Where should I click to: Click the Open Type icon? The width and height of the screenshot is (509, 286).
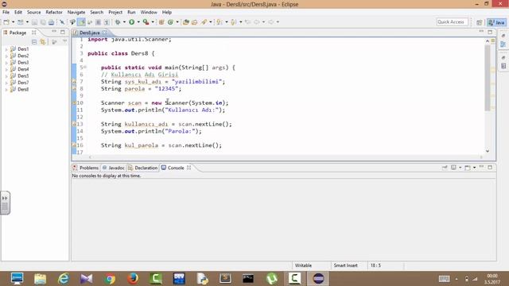pyautogui.click(x=186, y=22)
